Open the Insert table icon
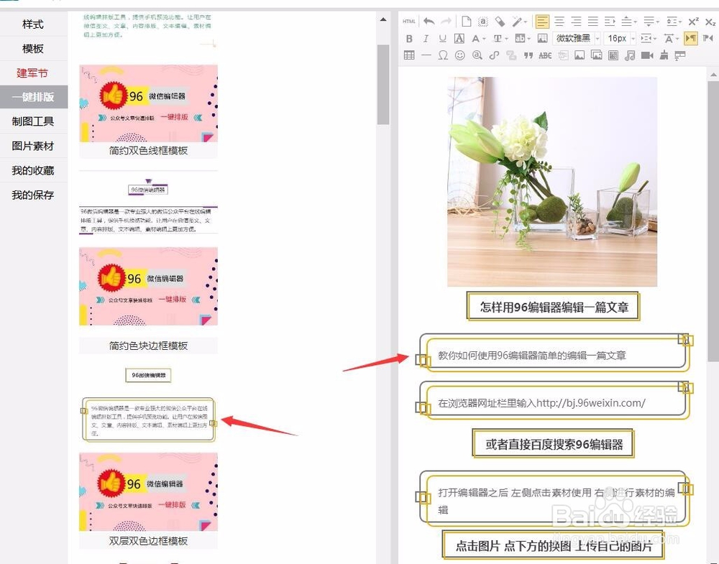719x564 pixels. pyautogui.click(x=409, y=55)
